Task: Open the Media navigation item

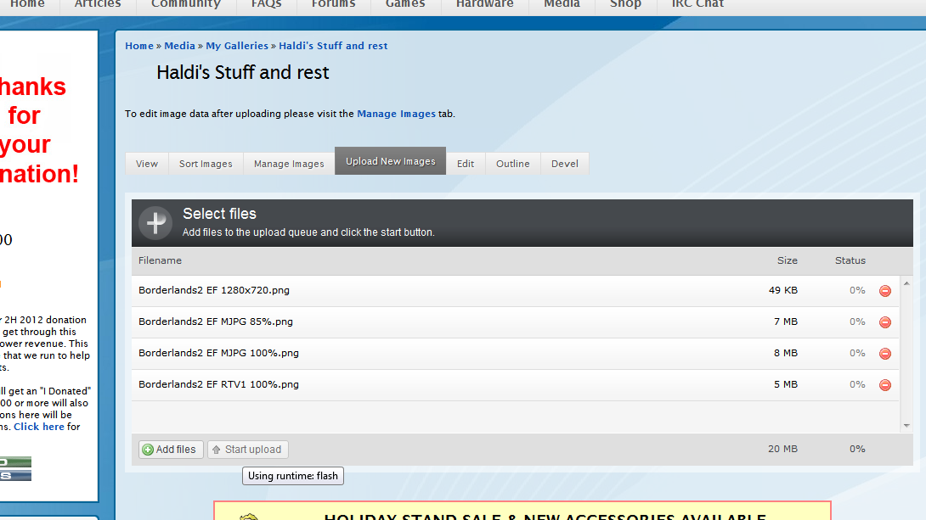Action: tap(562, 4)
